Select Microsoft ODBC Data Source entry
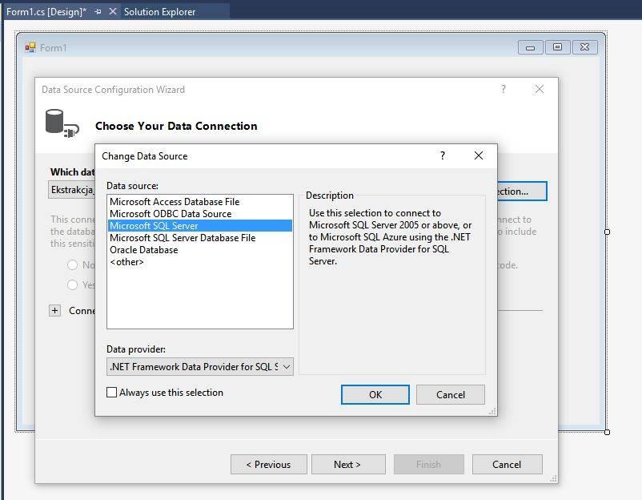642x500 pixels. (x=200, y=213)
